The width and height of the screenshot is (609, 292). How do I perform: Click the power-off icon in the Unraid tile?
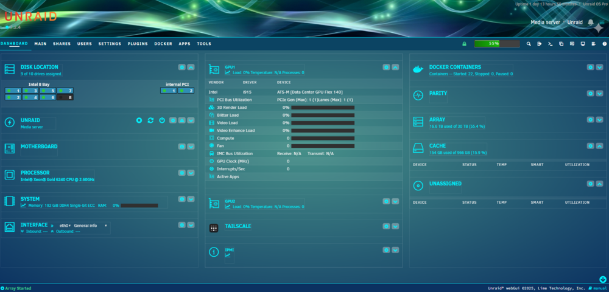162,120
